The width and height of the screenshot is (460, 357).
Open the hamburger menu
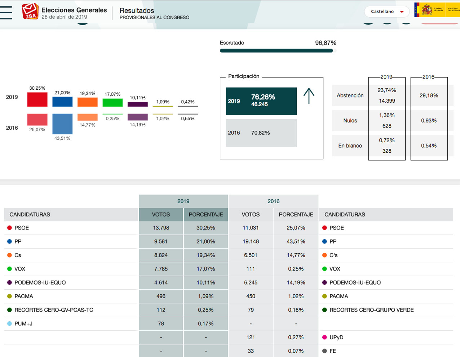6,13
